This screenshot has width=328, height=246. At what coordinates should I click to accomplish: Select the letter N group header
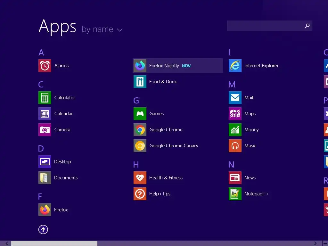tap(231, 165)
